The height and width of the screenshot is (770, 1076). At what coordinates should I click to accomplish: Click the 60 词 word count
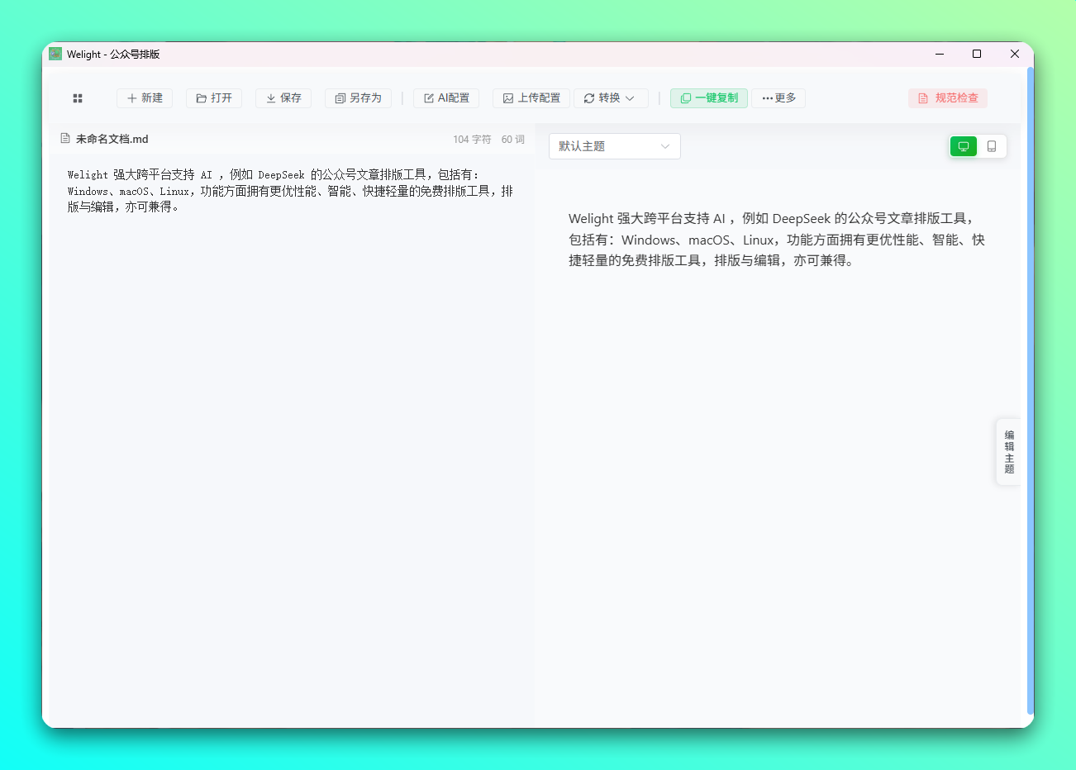pyautogui.click(x=513, y=140)
